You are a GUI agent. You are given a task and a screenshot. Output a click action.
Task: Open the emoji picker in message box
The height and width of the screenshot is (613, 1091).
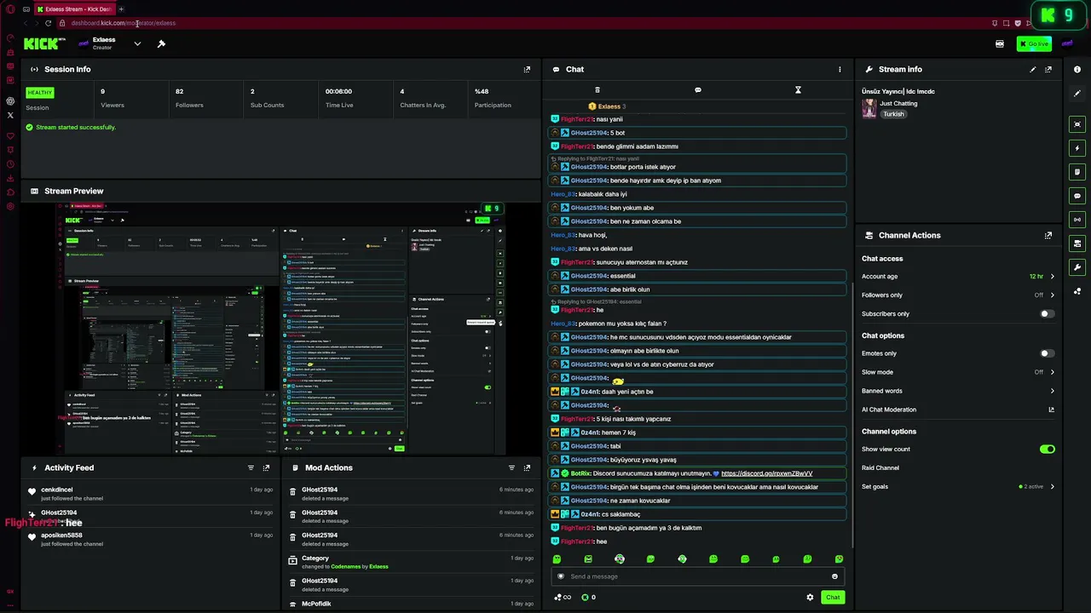click(x=834, y=576)
